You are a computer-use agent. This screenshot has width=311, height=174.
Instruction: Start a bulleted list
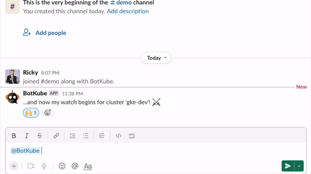(x=86, y=136)
